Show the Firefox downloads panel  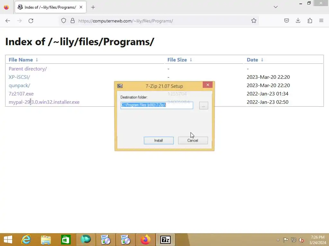pos(298,21)
